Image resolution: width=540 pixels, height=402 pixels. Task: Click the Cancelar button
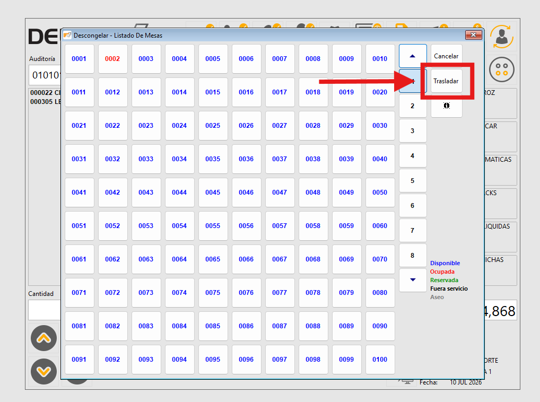tap(446, 56)
